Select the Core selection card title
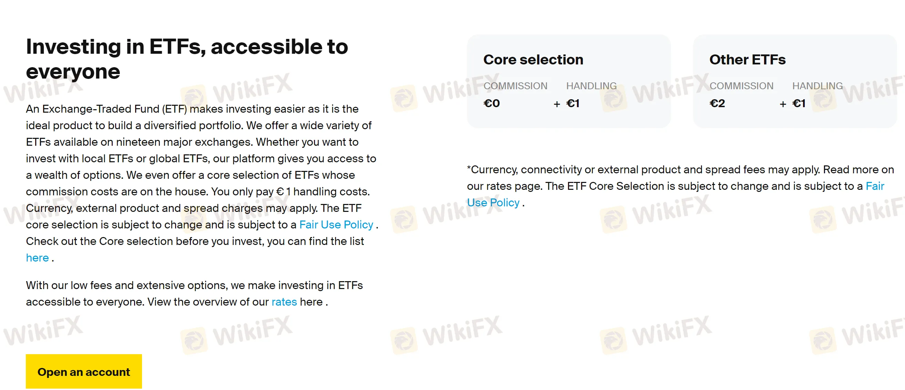Screen dimensions: 905x390 click(x=533, y=60)
